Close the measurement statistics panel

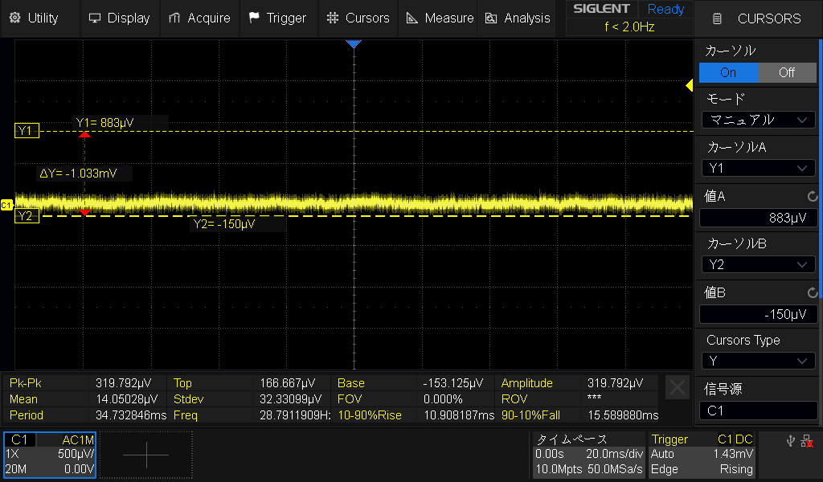point(678,389)
